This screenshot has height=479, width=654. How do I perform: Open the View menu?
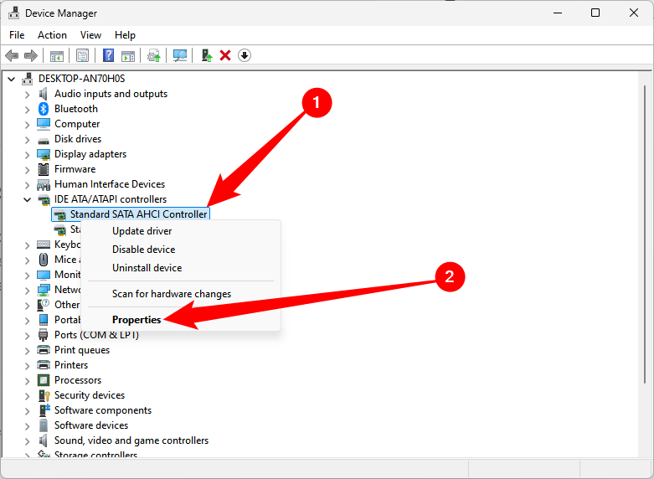pyautogui.click(x=90, y=35)
